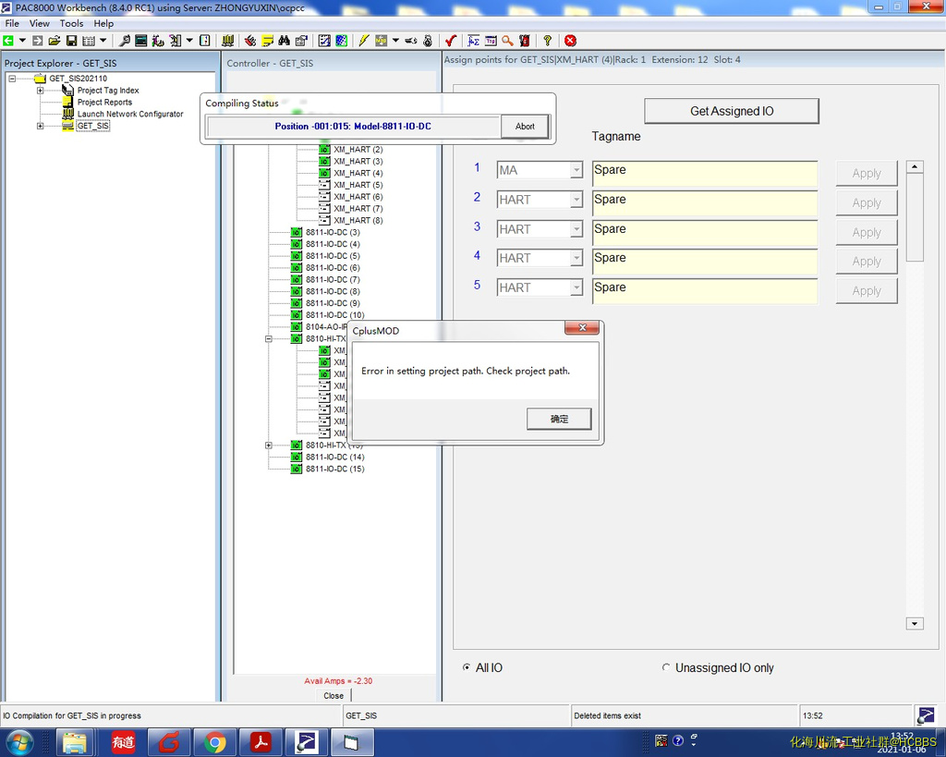Expand the 8810-HI-TX (13) controller node
The image size is (946, 757).
click(269, 446)
